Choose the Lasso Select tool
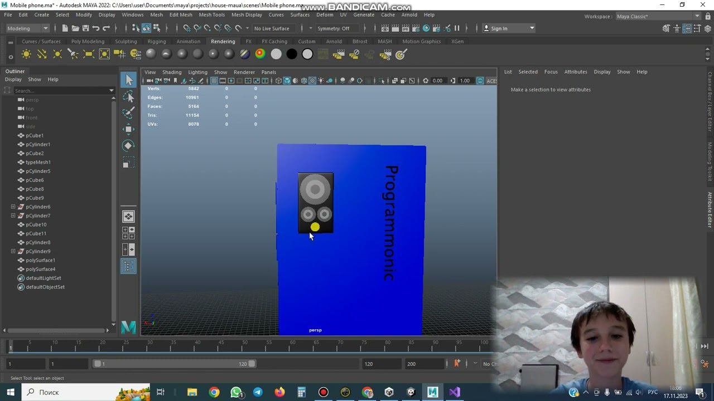 129,97
